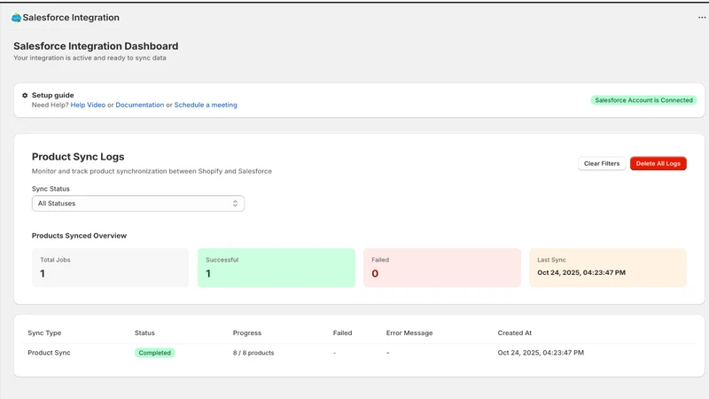The image size is (709, 399).
Task: Click Products Synced Overview heading
Action: 79,236
